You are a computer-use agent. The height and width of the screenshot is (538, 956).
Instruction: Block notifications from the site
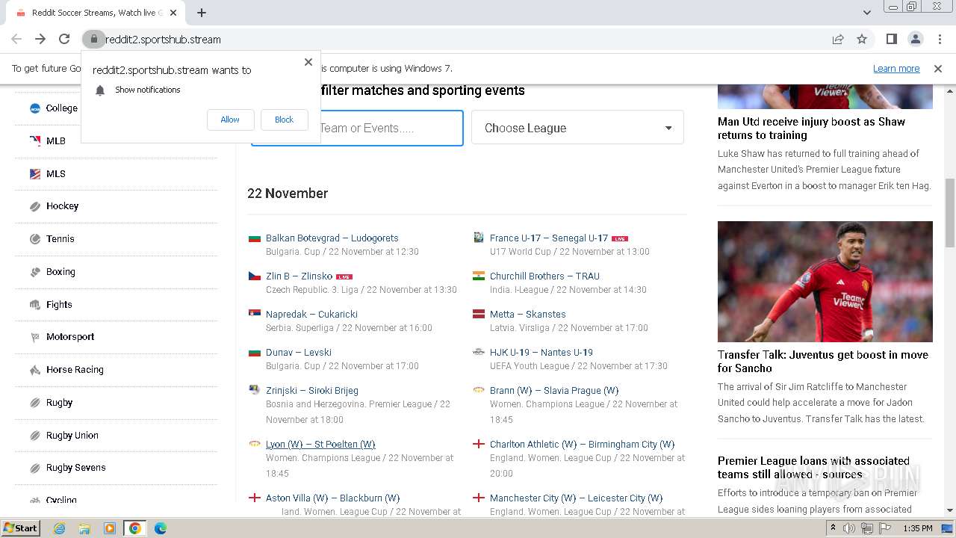point(284,120)
